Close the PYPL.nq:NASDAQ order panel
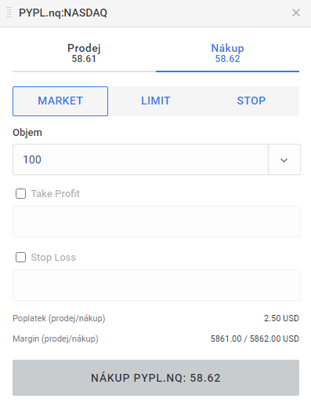 tap(296, 13)
